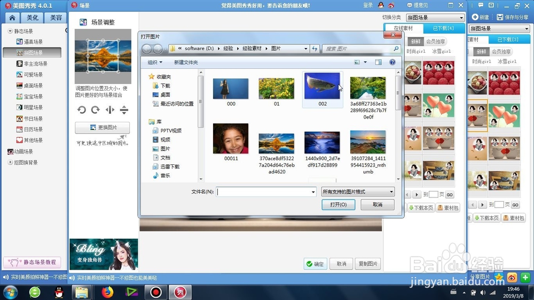Open help in file dialog
Viewport: 534px width, 300px height.
392,62
